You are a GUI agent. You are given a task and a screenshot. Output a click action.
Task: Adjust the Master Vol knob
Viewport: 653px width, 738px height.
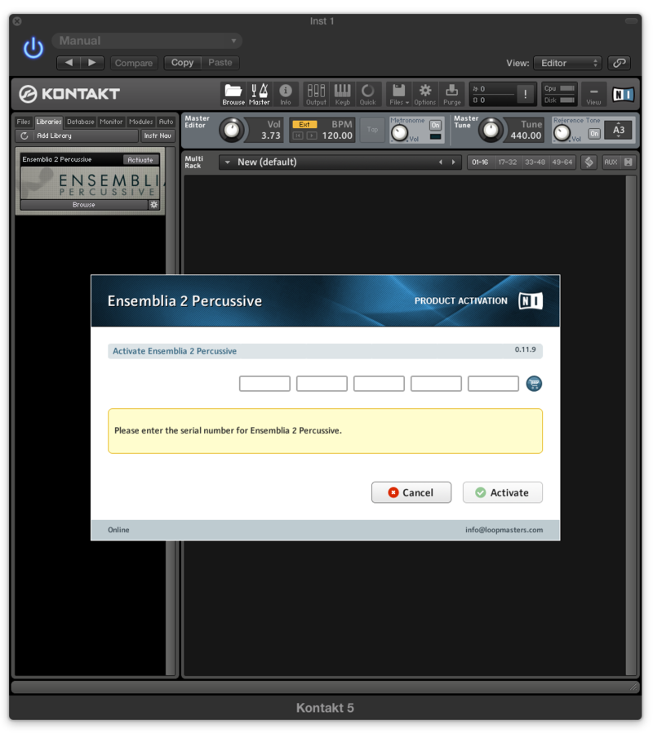click(x=232, y=130)
